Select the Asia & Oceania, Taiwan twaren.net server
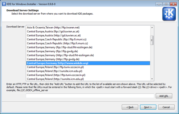Image resolution: width=179 pixels, height=114 pixels. tap(88, 28)
